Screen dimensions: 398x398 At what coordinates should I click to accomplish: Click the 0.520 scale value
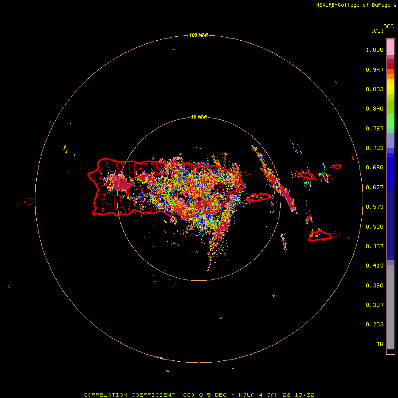(375, 227)
